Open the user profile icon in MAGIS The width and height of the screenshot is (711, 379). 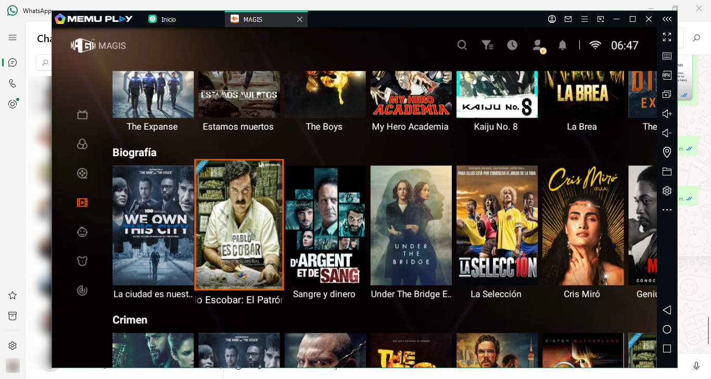pos(538,46)
